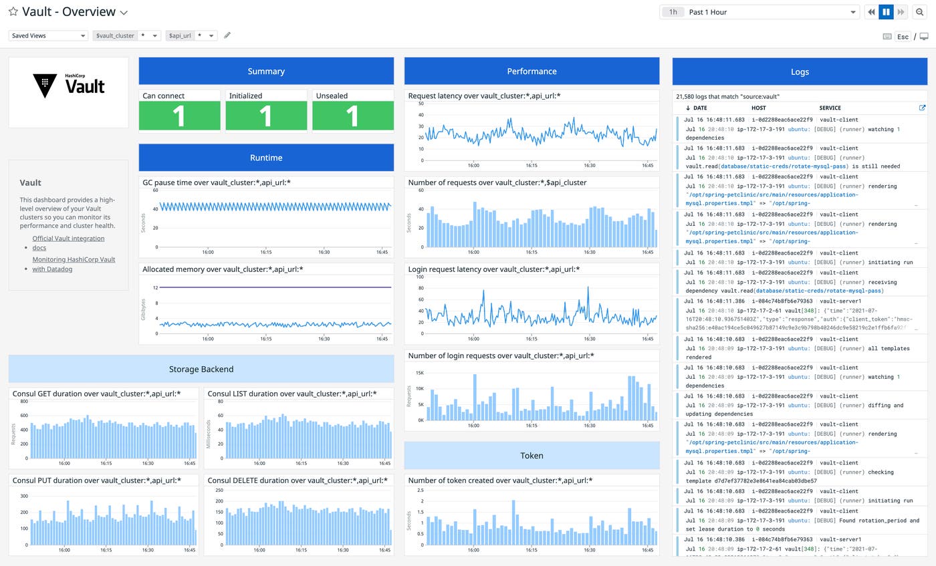Viewport: 936px width, 566px height.
Task: Pause dashboard live auto-refresh
Action: click(886, 11)
